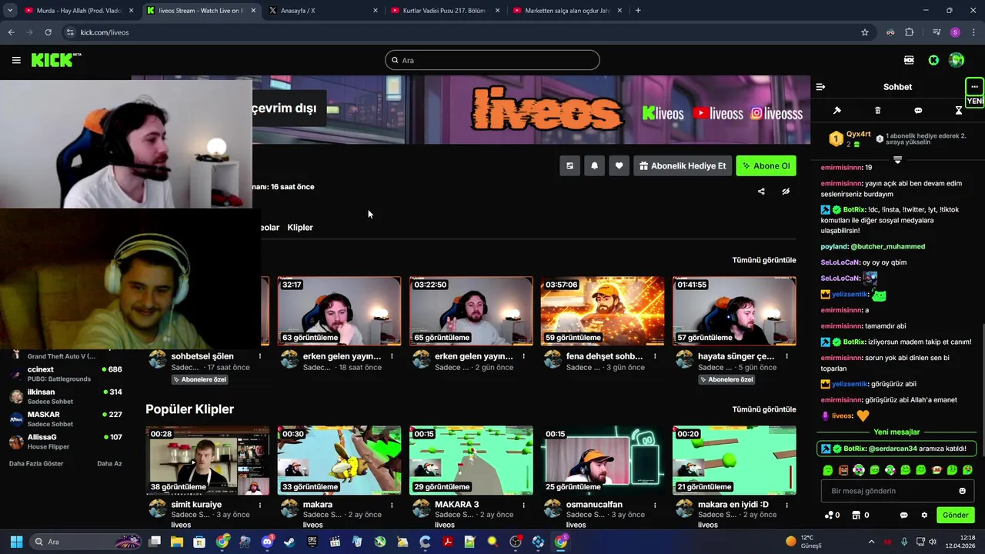
Task: Open options for 'hayata sünger çe...' video
Action: coord(786,356)
